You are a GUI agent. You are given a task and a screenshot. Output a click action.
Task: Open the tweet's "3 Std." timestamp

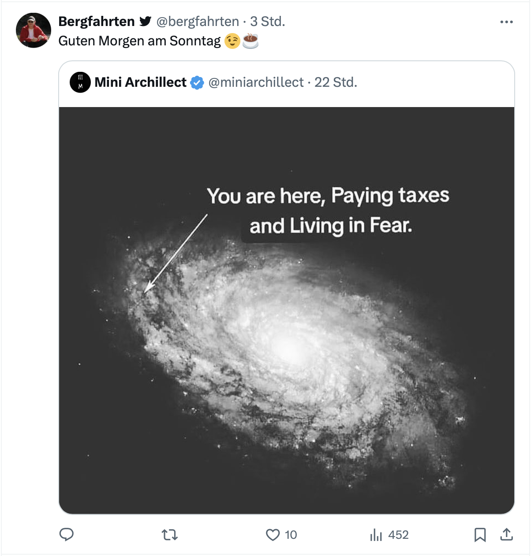268,21
